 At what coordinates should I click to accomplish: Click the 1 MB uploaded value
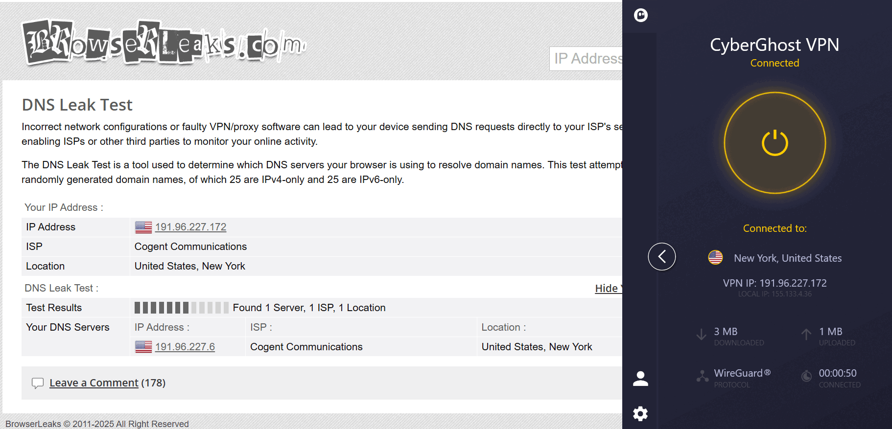tap(831, 332)
